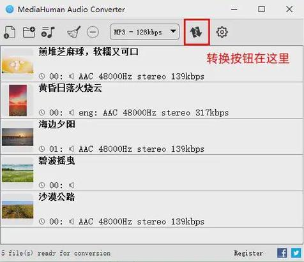Click the clock icon in 煎堆芝麻球 row
The width and height of the screenshot is (304, 262).
(42, 76)
